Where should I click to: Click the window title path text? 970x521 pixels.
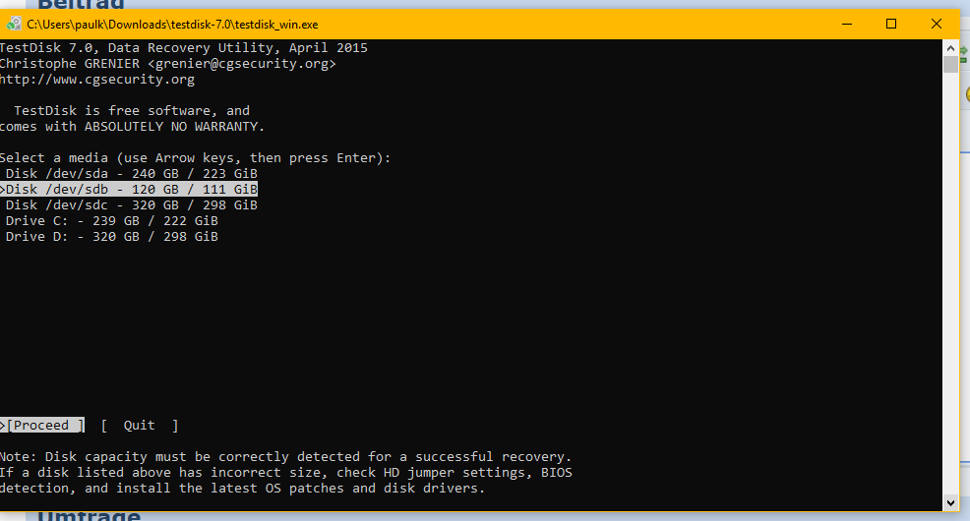pos(172,25)
